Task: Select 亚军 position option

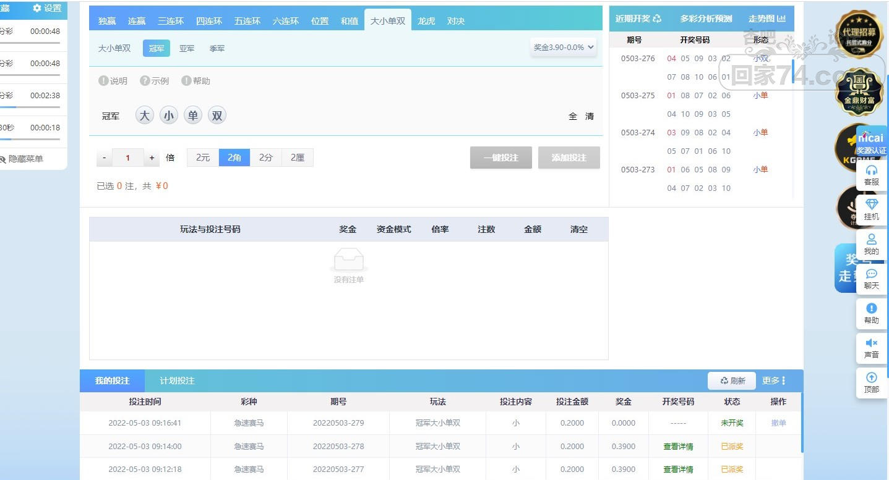Action: (x=187, y=48)
